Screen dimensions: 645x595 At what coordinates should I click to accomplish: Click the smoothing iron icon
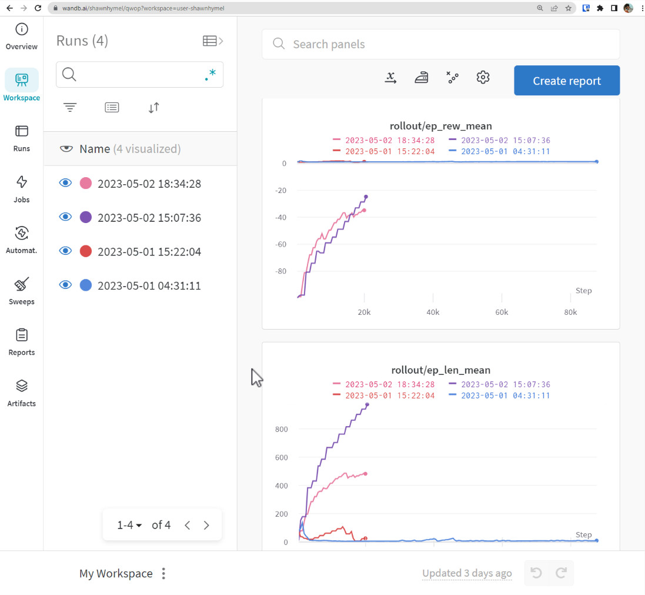point(421,78)
